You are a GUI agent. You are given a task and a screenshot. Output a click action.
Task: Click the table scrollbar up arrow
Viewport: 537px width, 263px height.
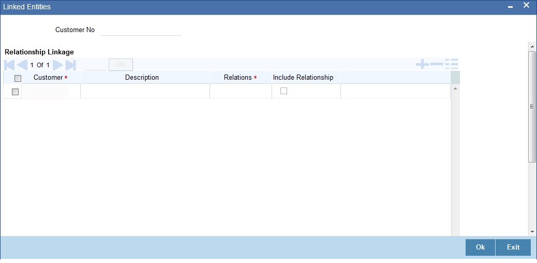pyautogui.click(x=455, y=89)
